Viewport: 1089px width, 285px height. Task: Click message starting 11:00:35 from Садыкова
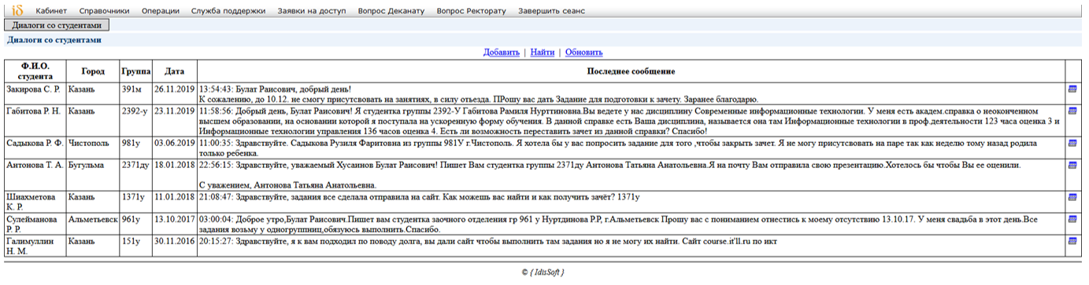click(x=631, y=148)
